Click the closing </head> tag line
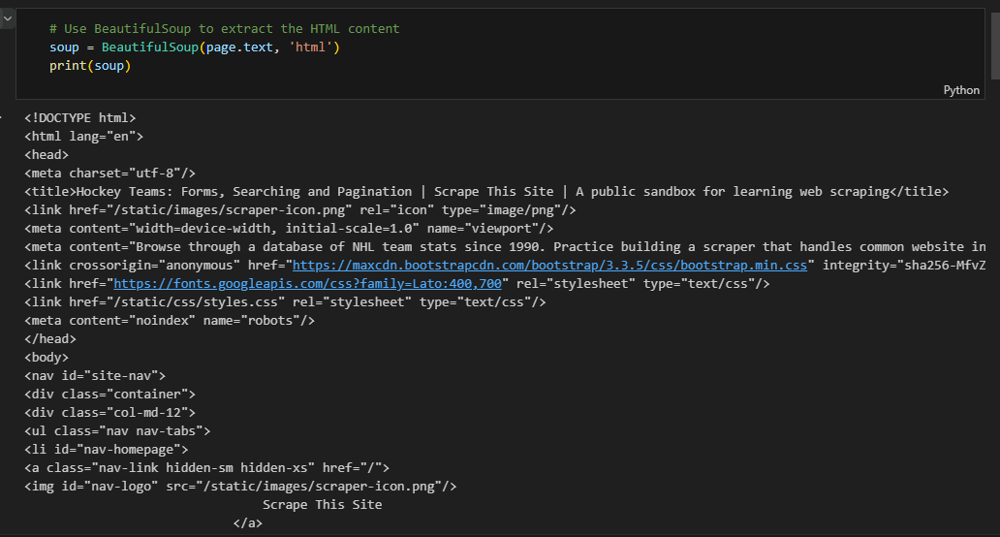This screenshot has height=537, width=1000. [x=49, y=338]
